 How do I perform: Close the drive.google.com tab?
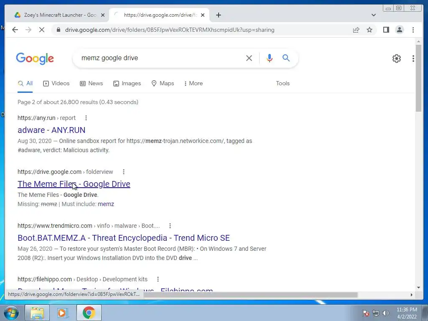(x=203, y=15)
